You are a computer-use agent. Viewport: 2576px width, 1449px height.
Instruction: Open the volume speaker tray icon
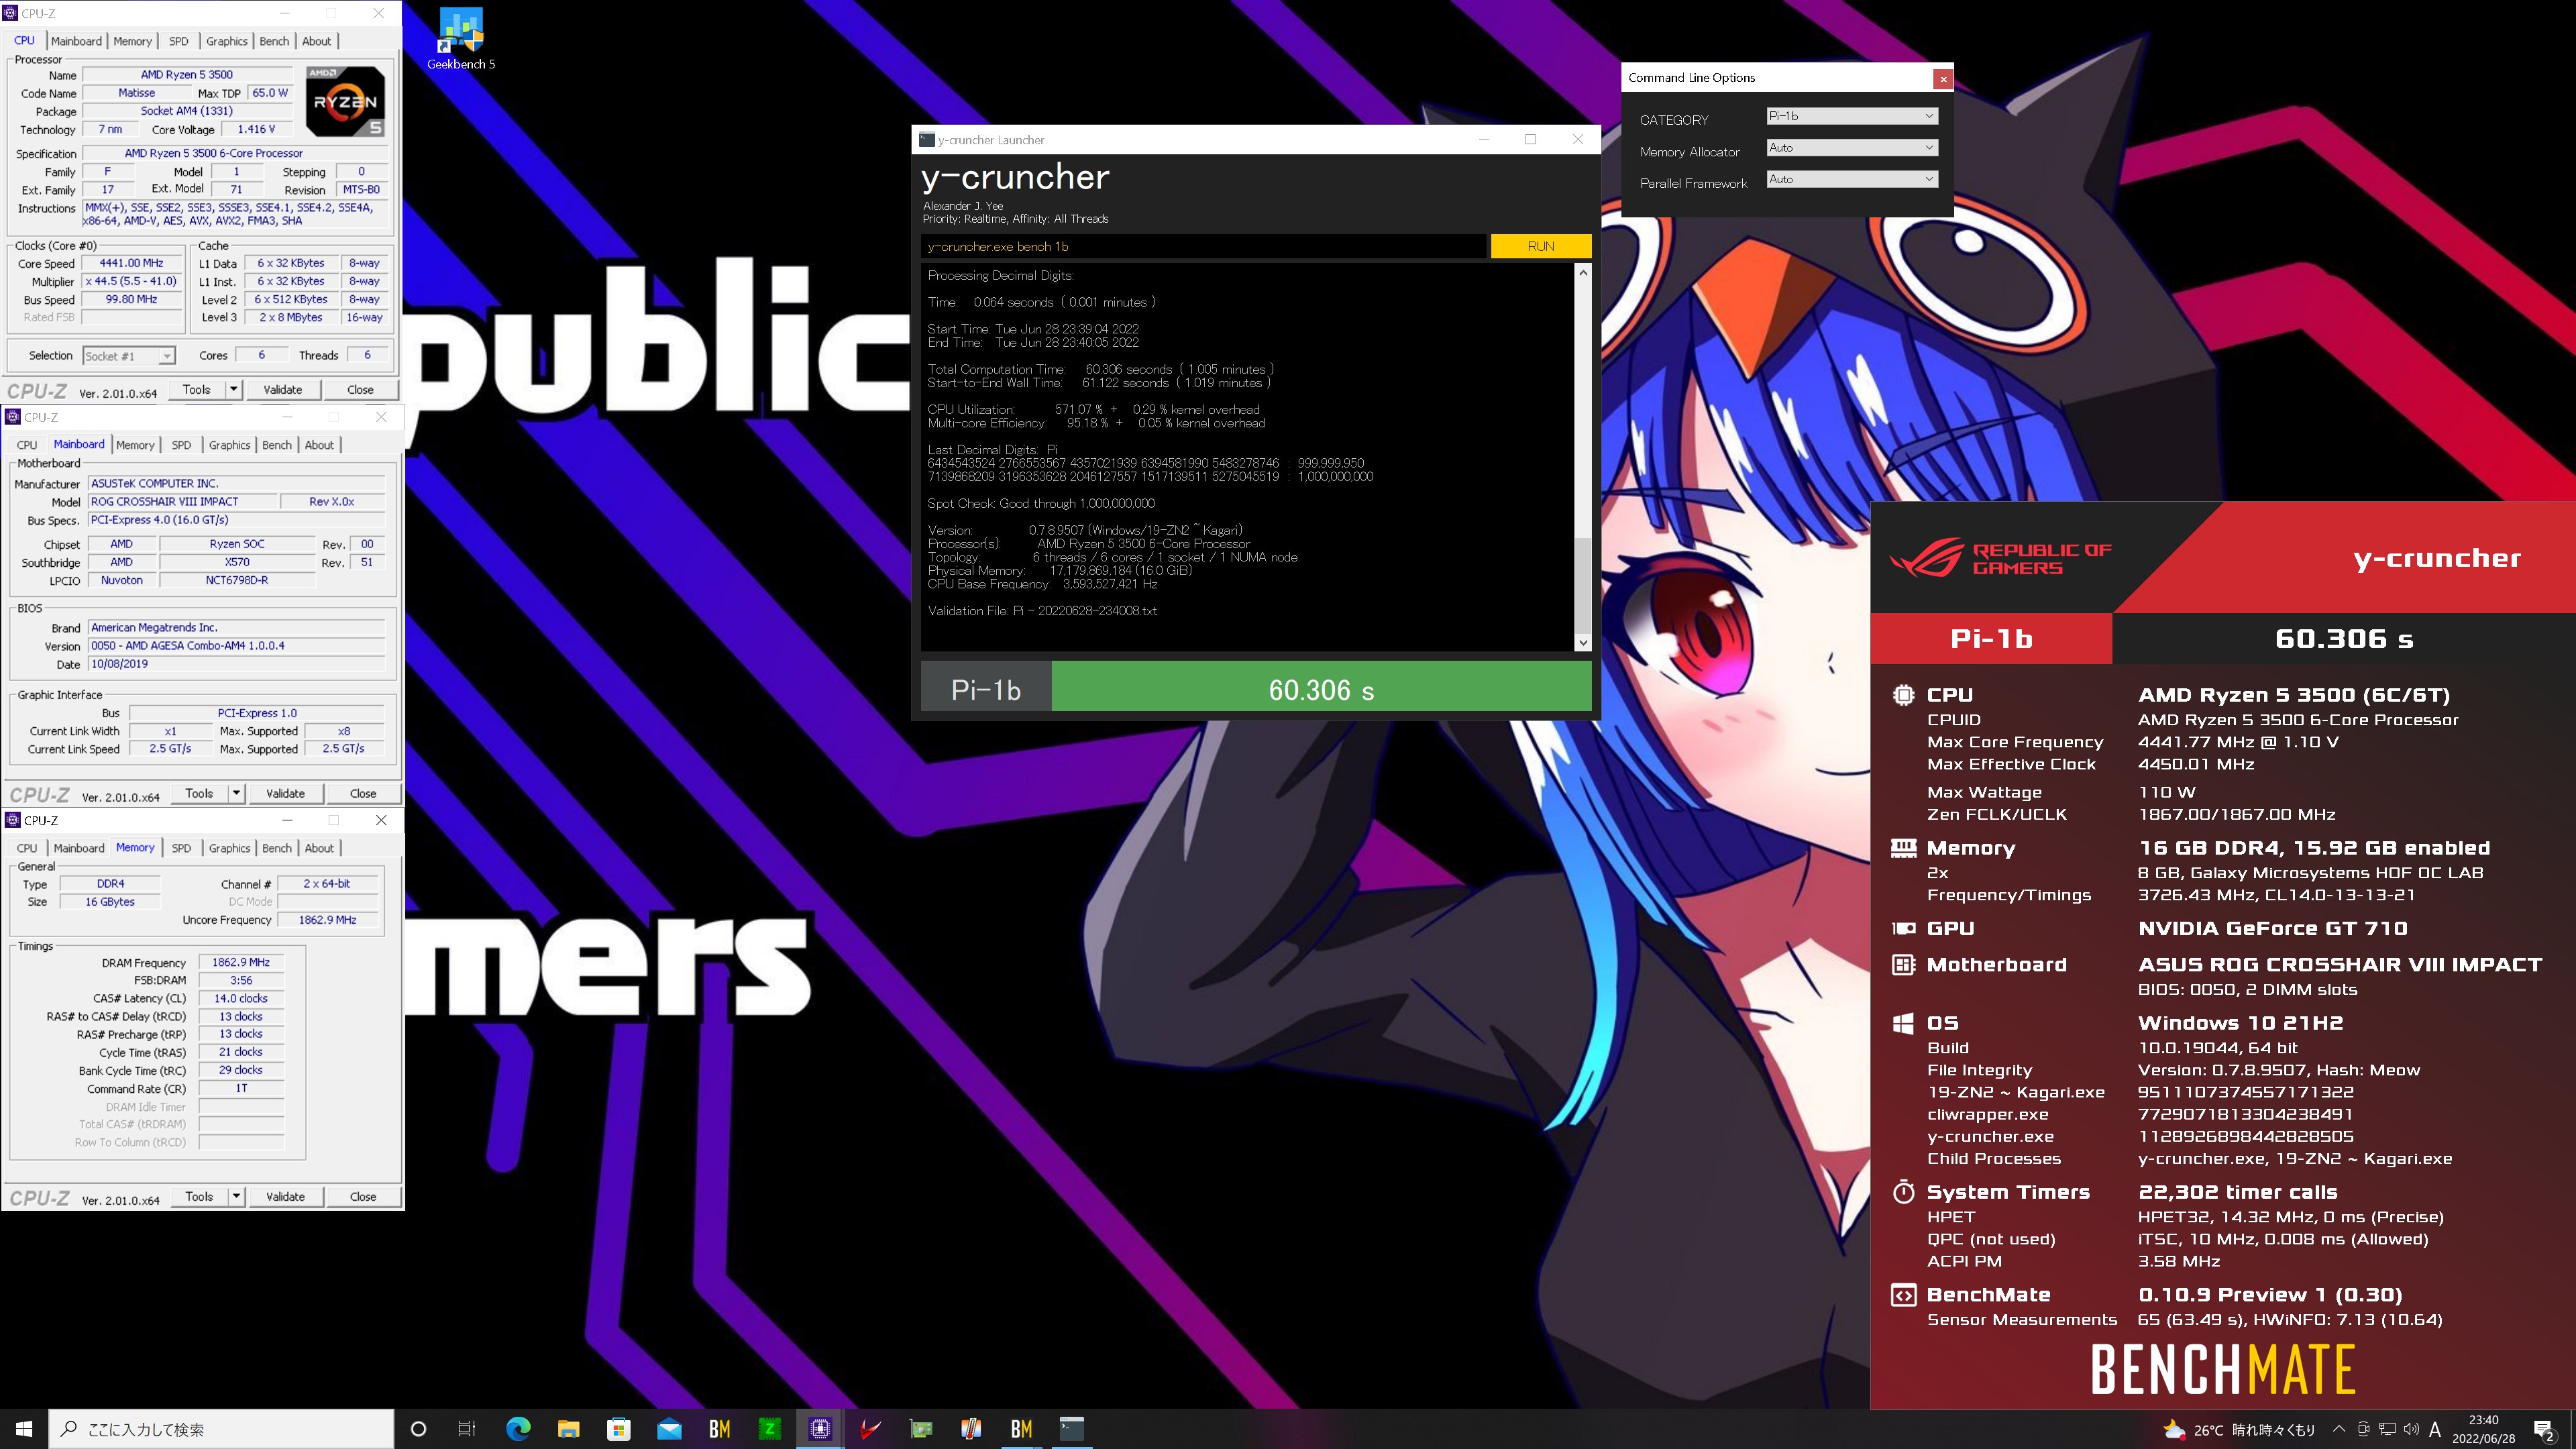(2411, 1429)
